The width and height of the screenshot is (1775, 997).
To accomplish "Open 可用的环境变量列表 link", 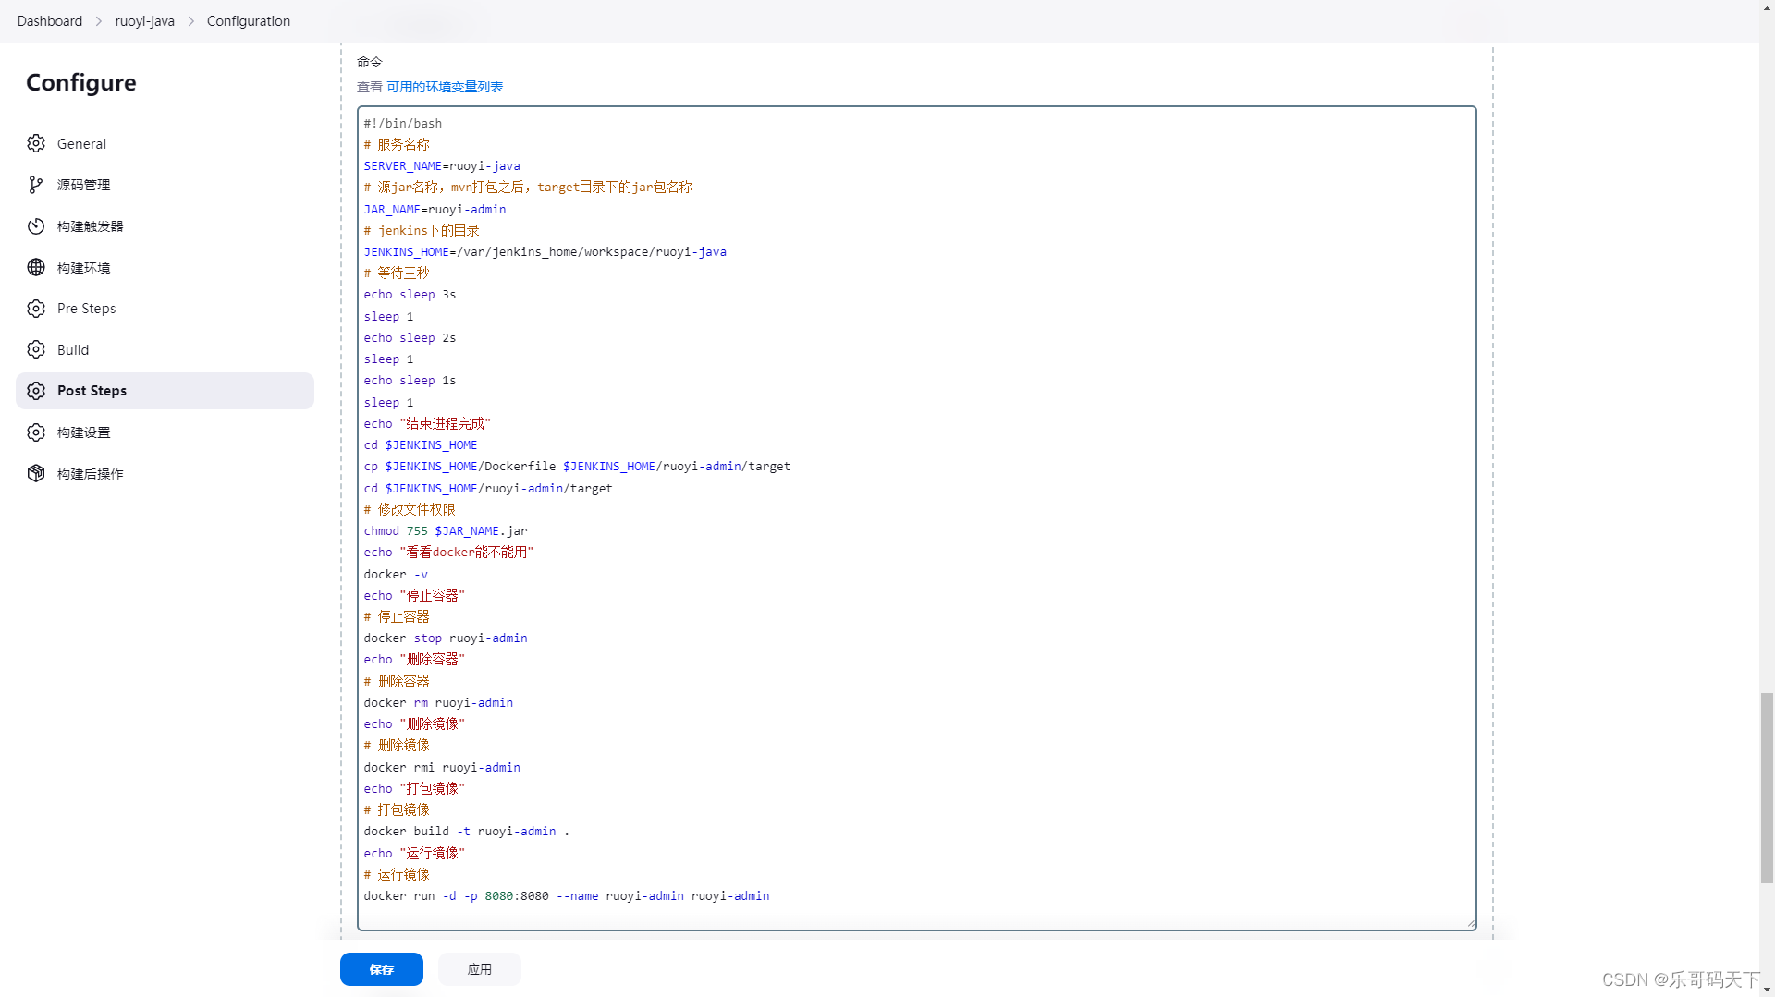I will 445,87.
